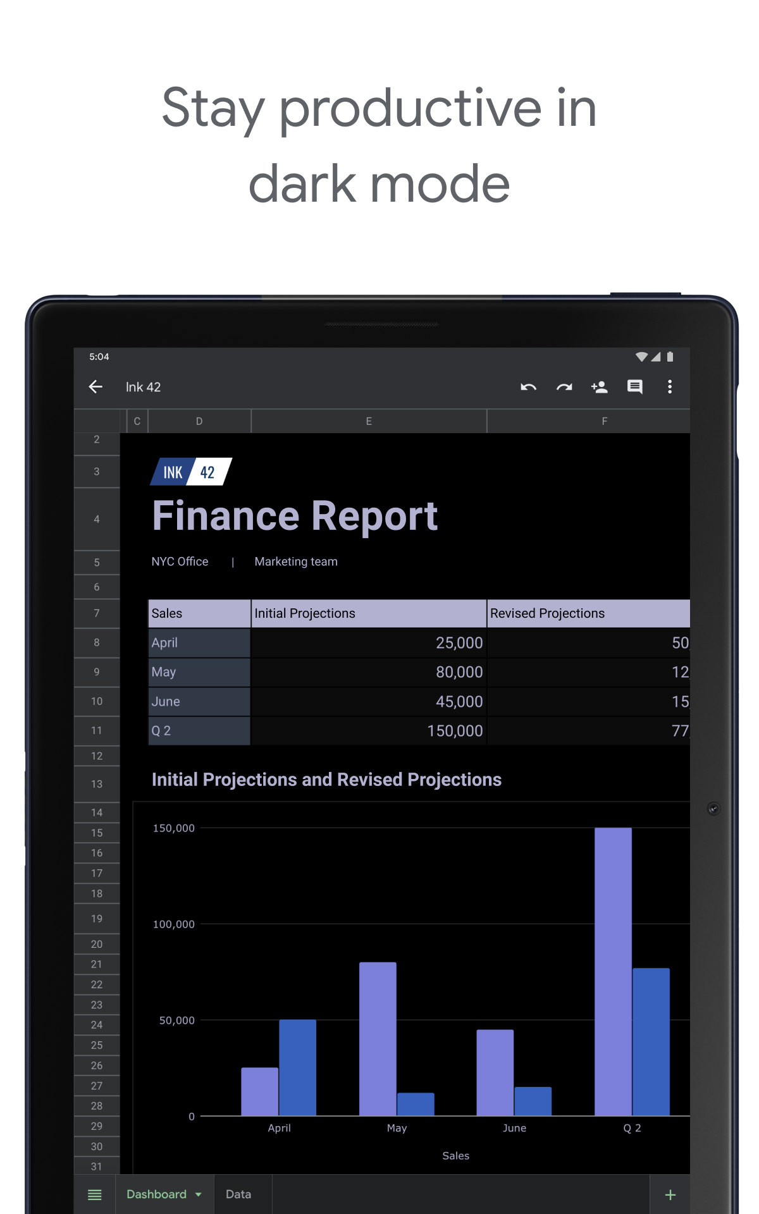Click the Q 2 initial projections bar
This screenshot has width=759, height=1214.
pos(613,972)
